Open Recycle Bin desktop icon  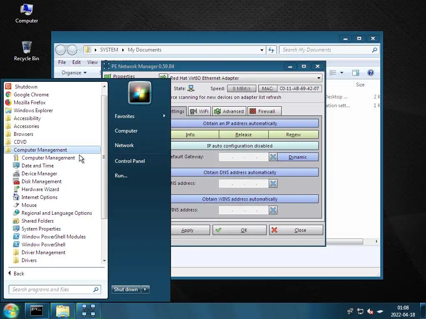(x=27, y=51)
